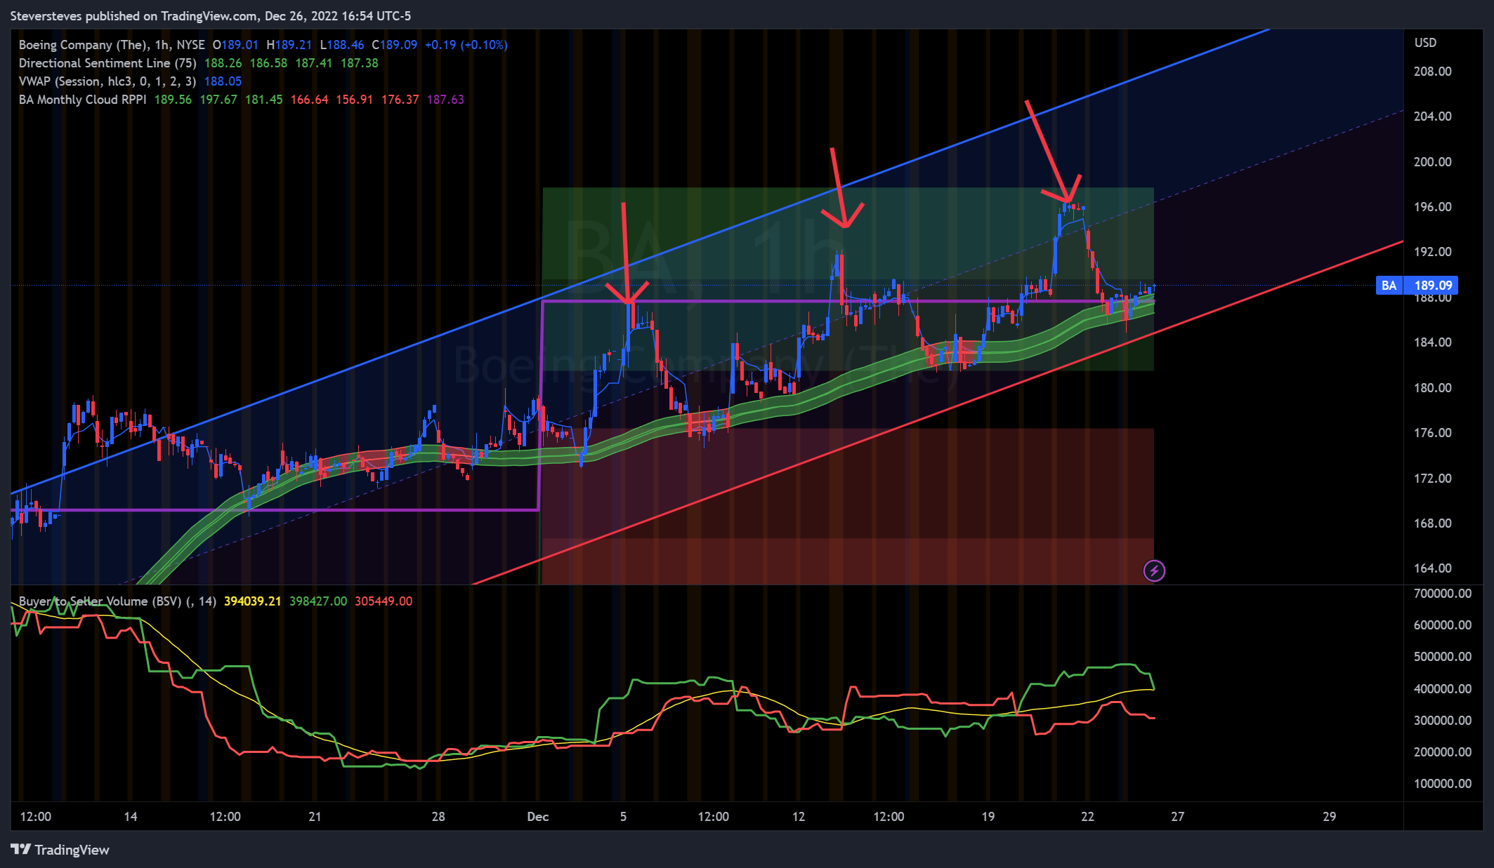Click the 100000.00 volume scale label
The width and height of the screenshot is (1494, 868).
click(x=1442, y=784)
